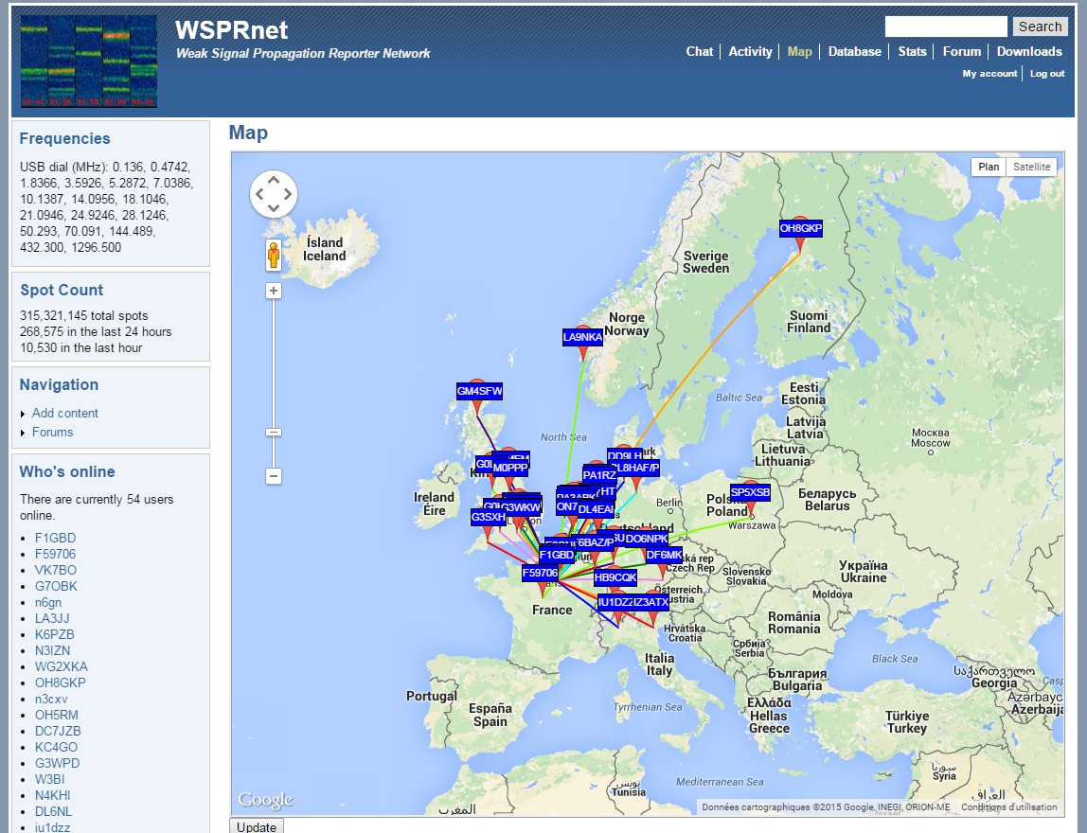Select the M0PPP station marker
1087x833 pixels.
510,468
